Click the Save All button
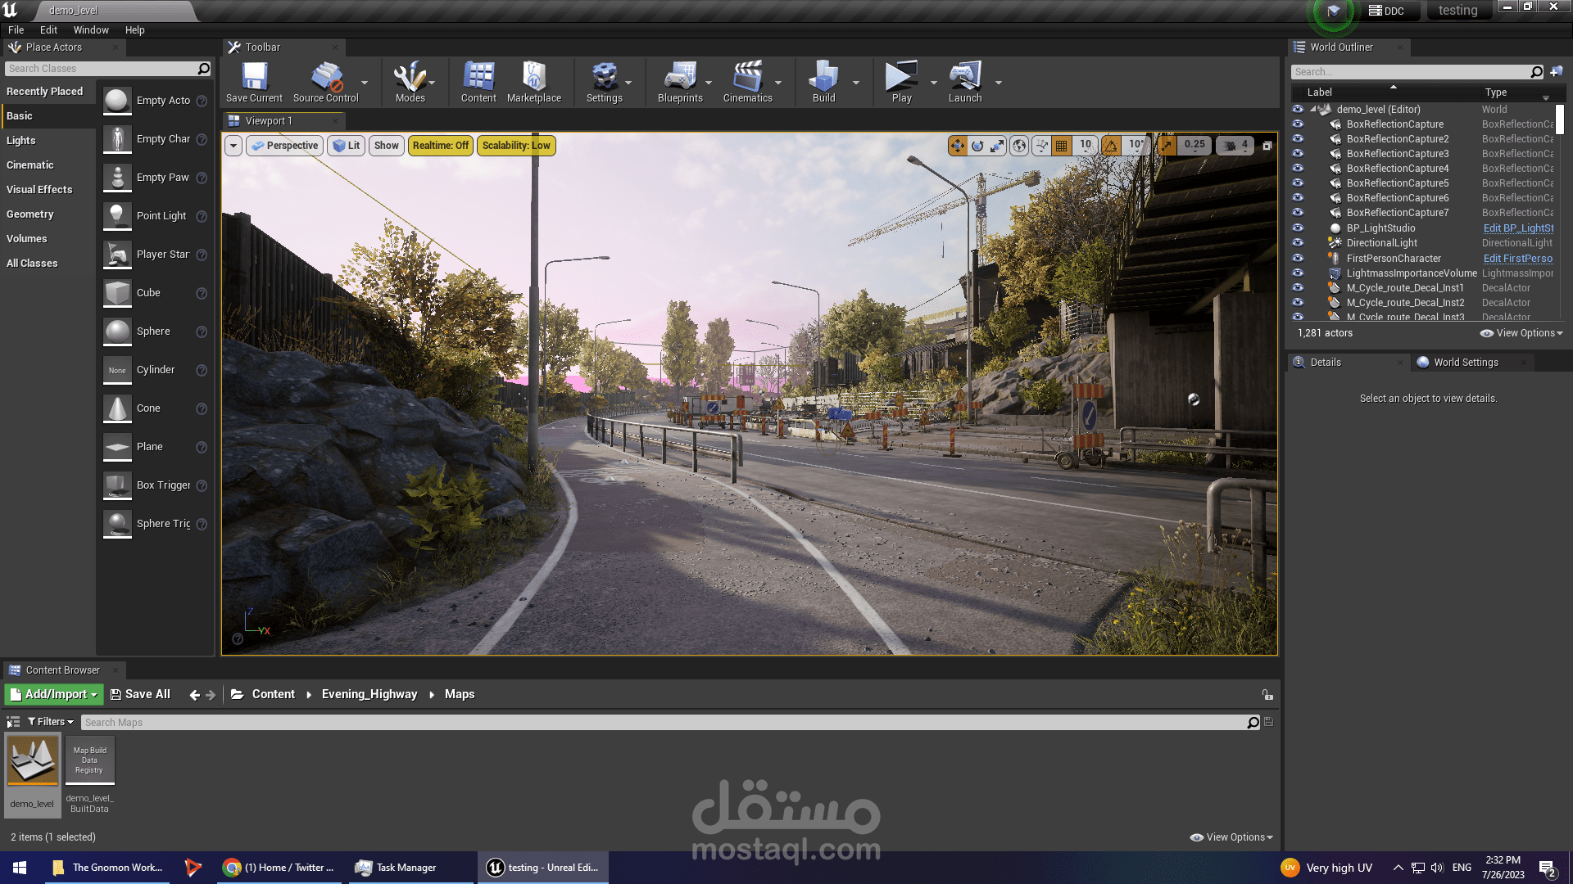 140,694
